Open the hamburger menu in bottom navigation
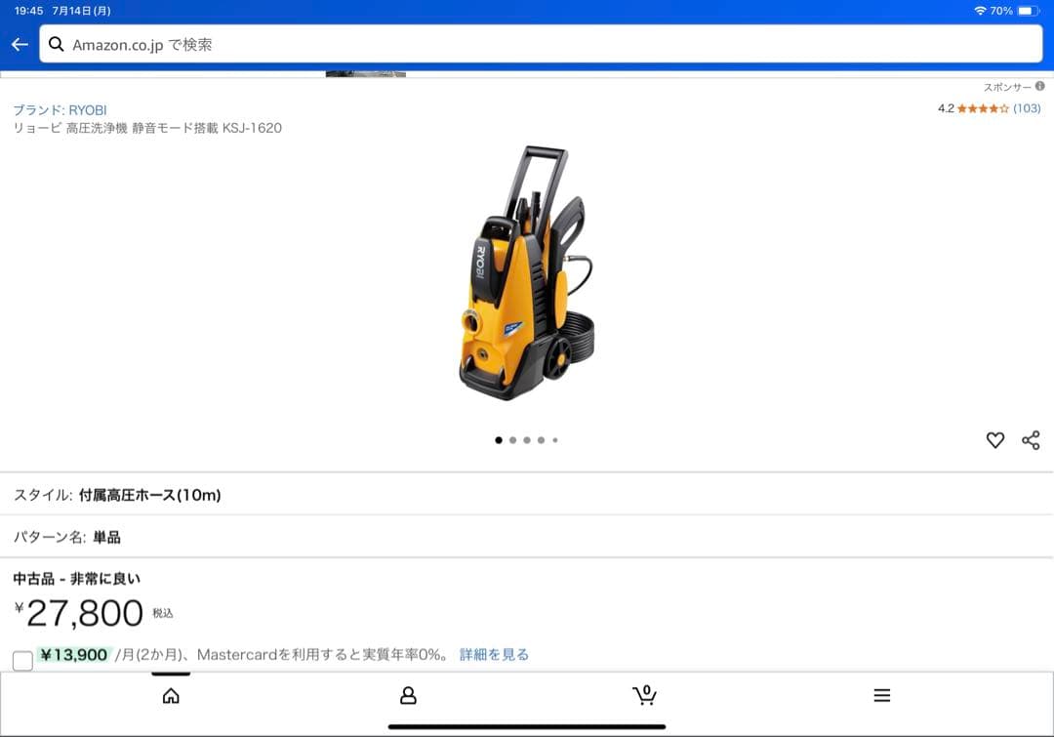The image size is (1054, 737). pos(881,695)
